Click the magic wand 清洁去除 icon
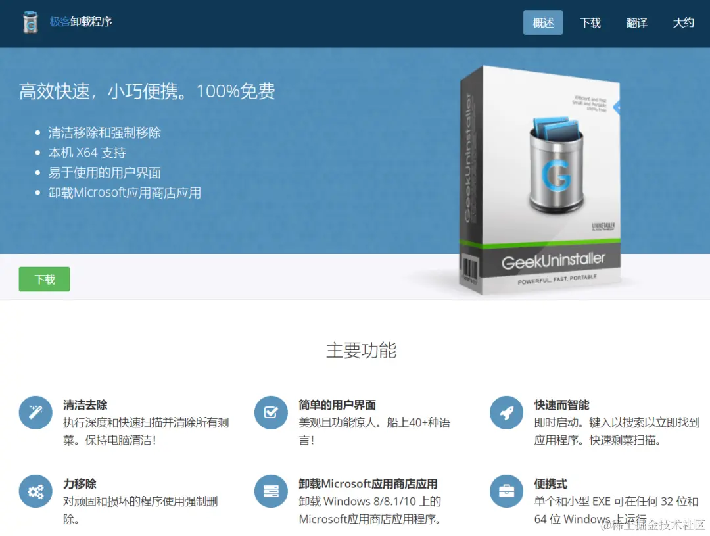This screenshot has height=536, width=710. tap(35, 413)
